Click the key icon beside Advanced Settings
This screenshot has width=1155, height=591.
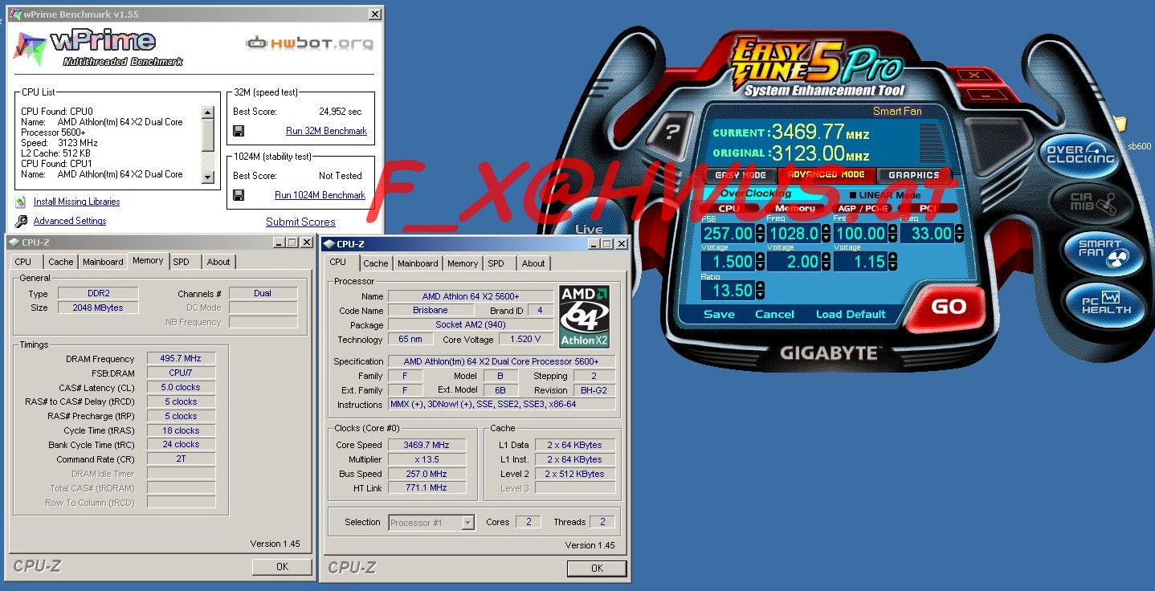(x=21, y=221)
